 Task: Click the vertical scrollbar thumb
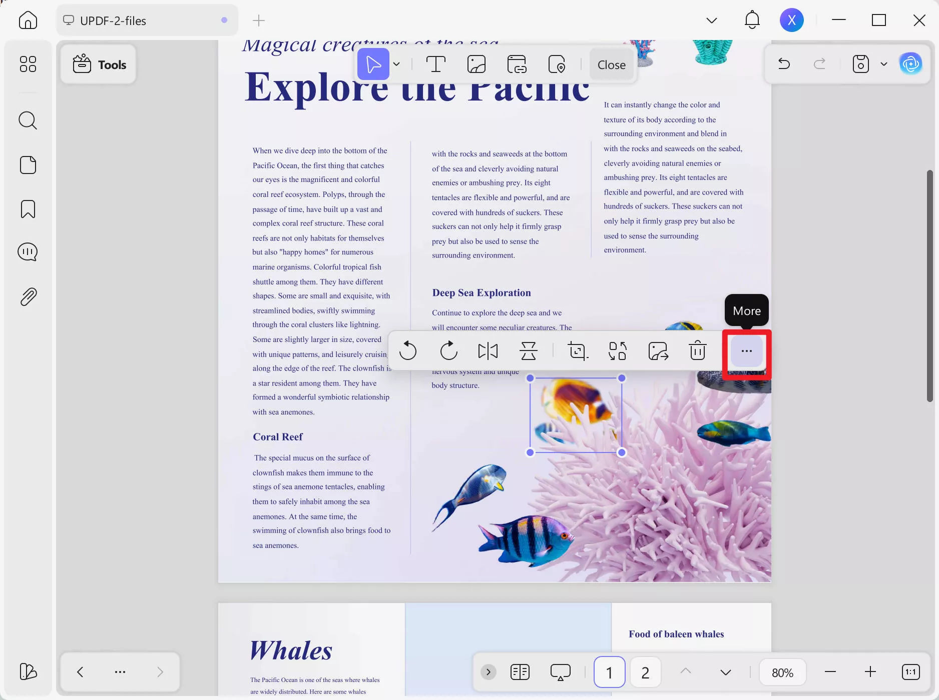(930, 285)
